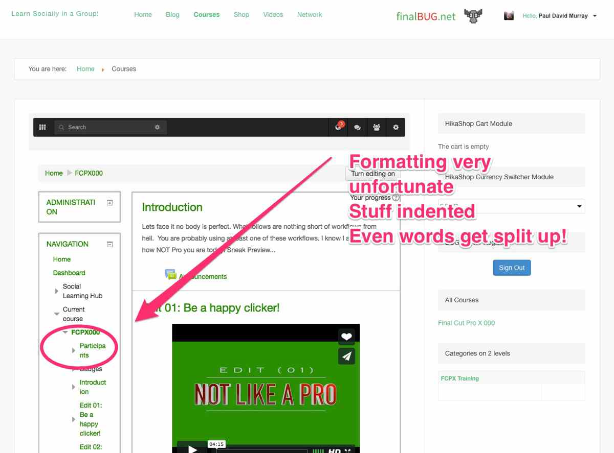This screenshot has width=614, height=453.
Task: Like the video with heart icon
Action: tap(346, 337)
